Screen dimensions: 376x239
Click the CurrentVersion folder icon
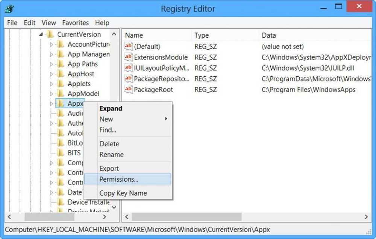point(50,34)
